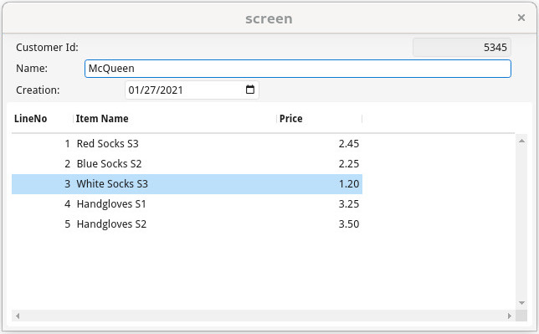The image size is (539, 334).
Task: Click the table's vertical scrollbar down arrow
Action: (x=521, y=303)
